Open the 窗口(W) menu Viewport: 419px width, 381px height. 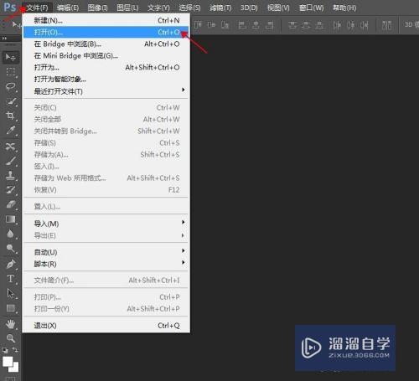click(x=311, y=8)
